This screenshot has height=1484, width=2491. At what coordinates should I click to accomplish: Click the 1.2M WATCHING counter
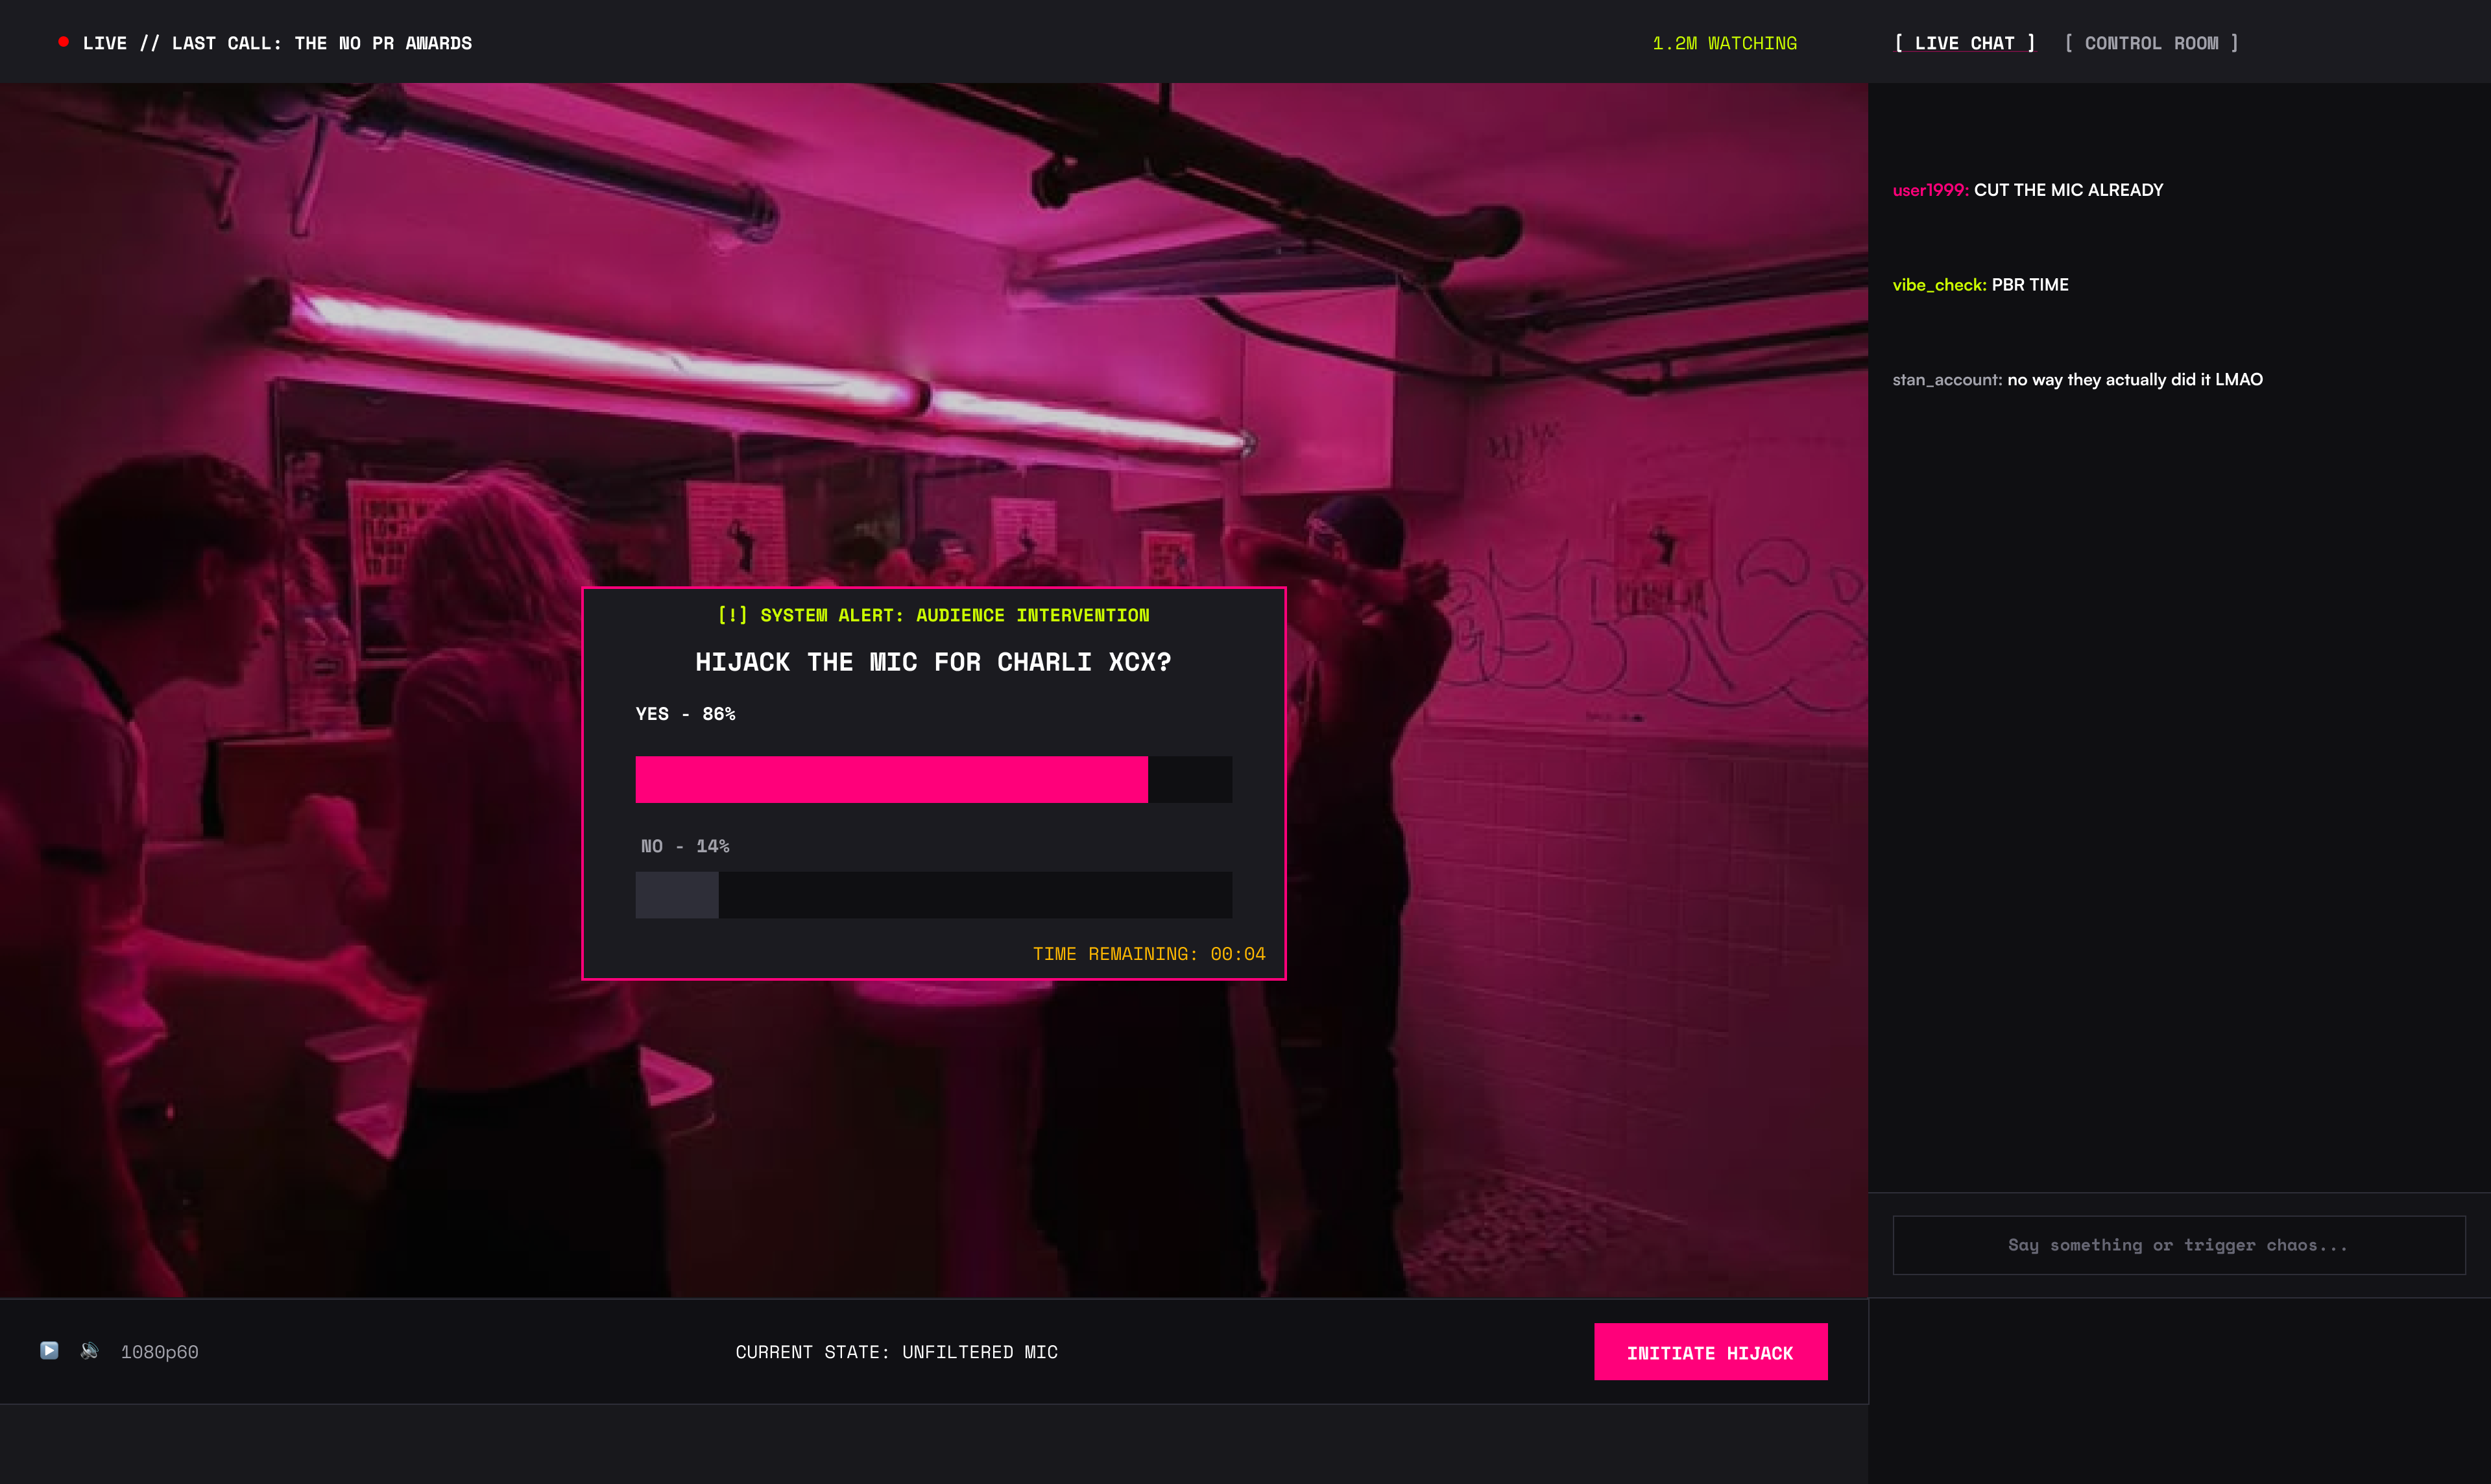tap(1724, 43)
